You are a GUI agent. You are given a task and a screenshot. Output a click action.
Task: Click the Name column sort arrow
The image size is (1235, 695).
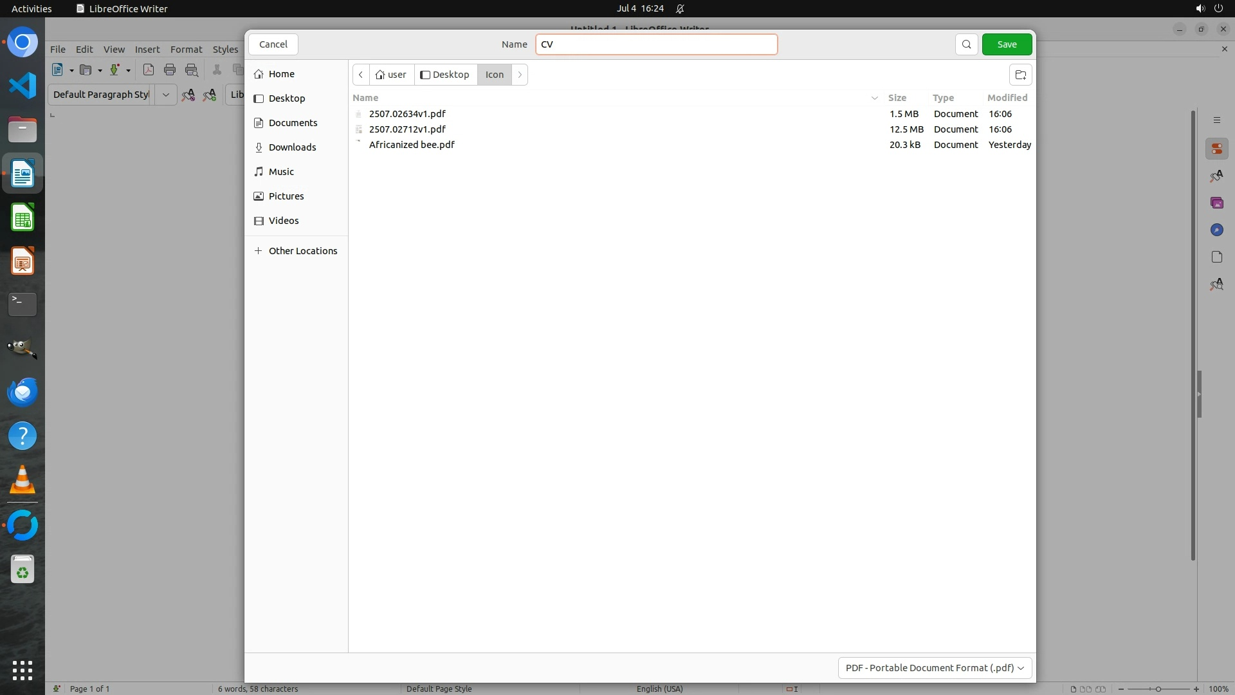[x=874, y=98]
